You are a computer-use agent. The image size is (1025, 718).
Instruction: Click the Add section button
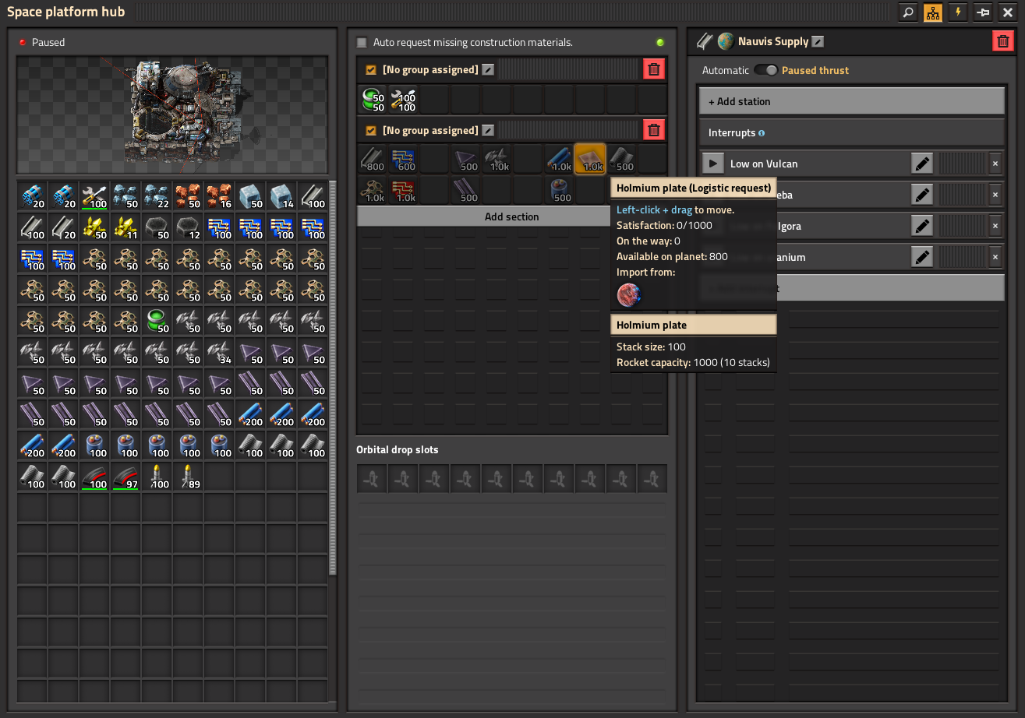(x=511, y=216)
